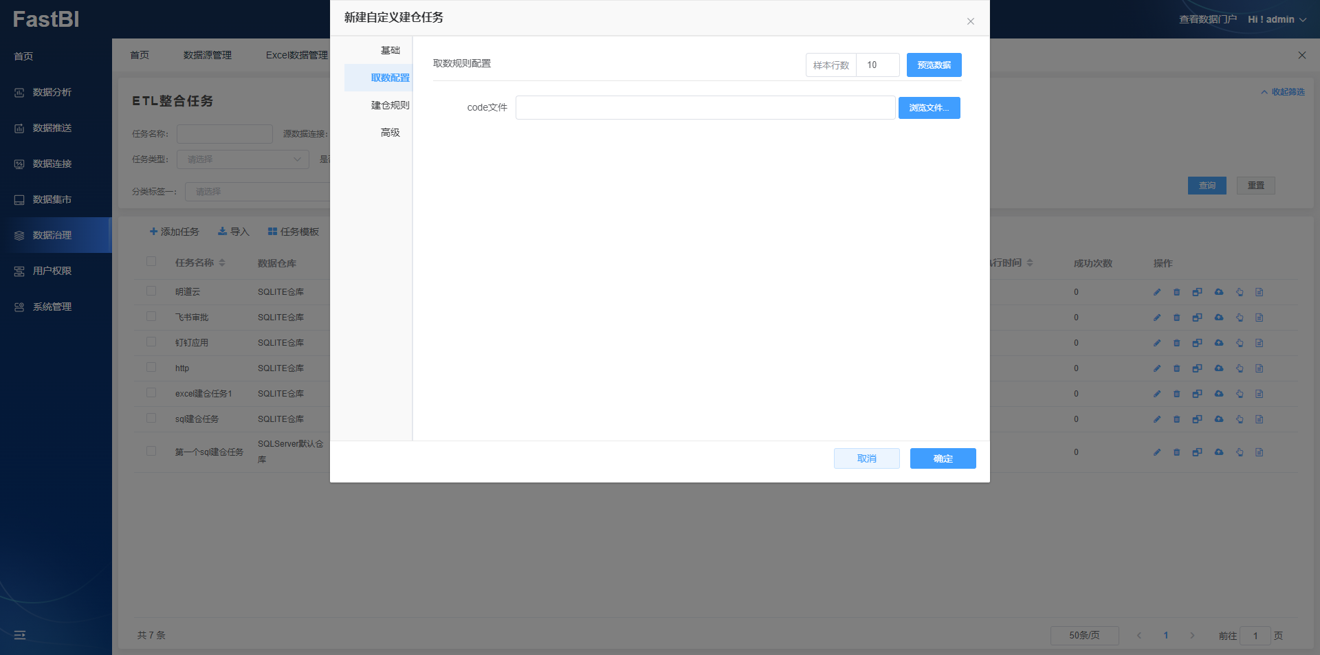
Task: Tick the checkbox for http row
Action: [x=151, y=367]
